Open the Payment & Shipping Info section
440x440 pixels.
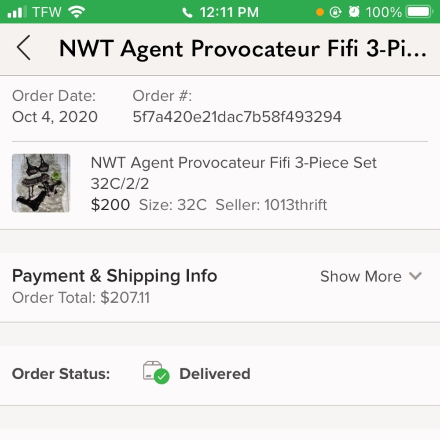tap(114, 276)
